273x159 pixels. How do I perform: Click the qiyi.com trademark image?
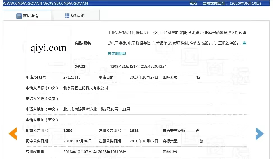tap(48, 49)
